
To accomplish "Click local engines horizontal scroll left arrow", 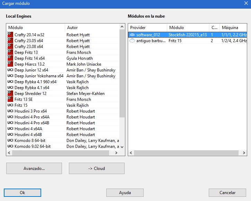I will pyautogui.click(x=9, y=153).
